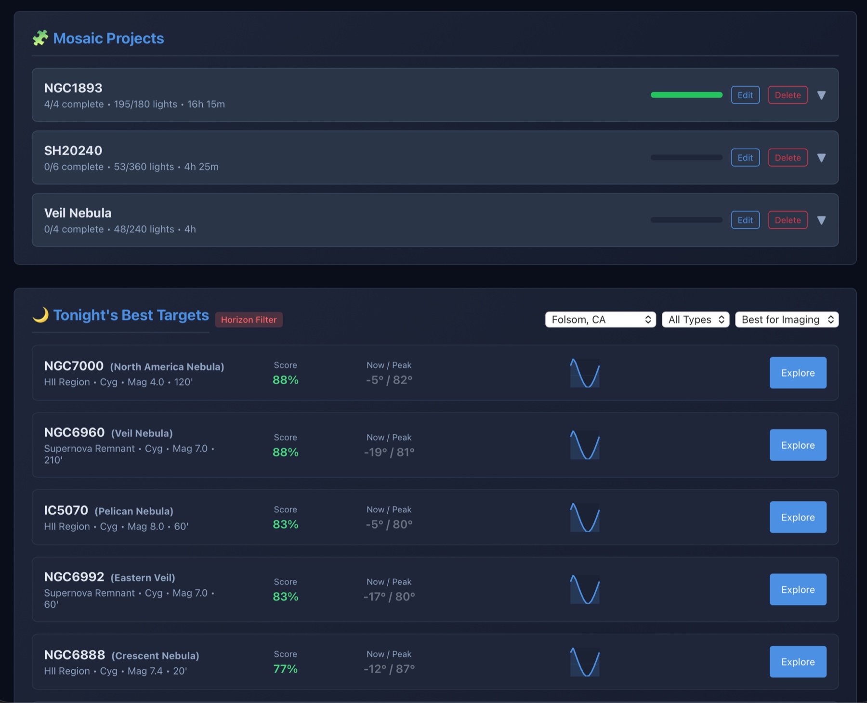Delete the NGC1893 mosaic project
Viewport: 867px width, 703px height.
[x=788, y=95]
